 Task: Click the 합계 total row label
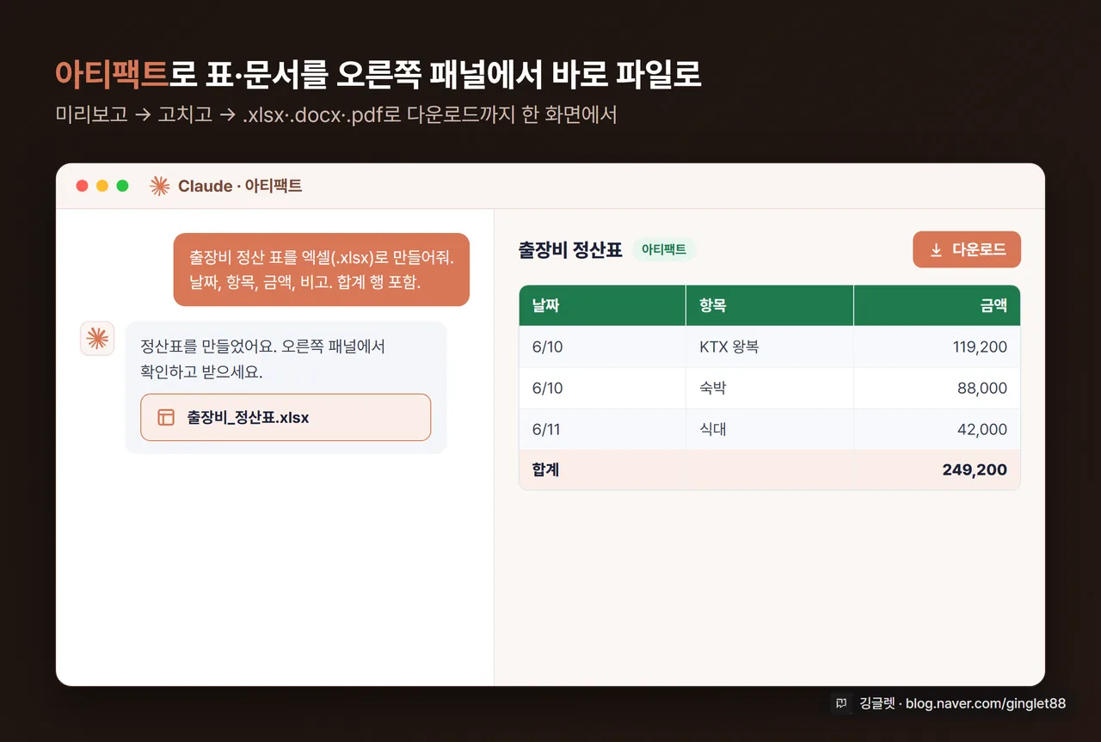(545, 470)
